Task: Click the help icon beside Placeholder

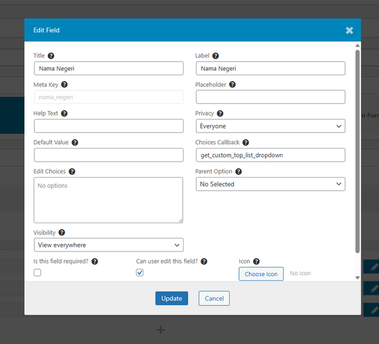Action: point(232,85)
